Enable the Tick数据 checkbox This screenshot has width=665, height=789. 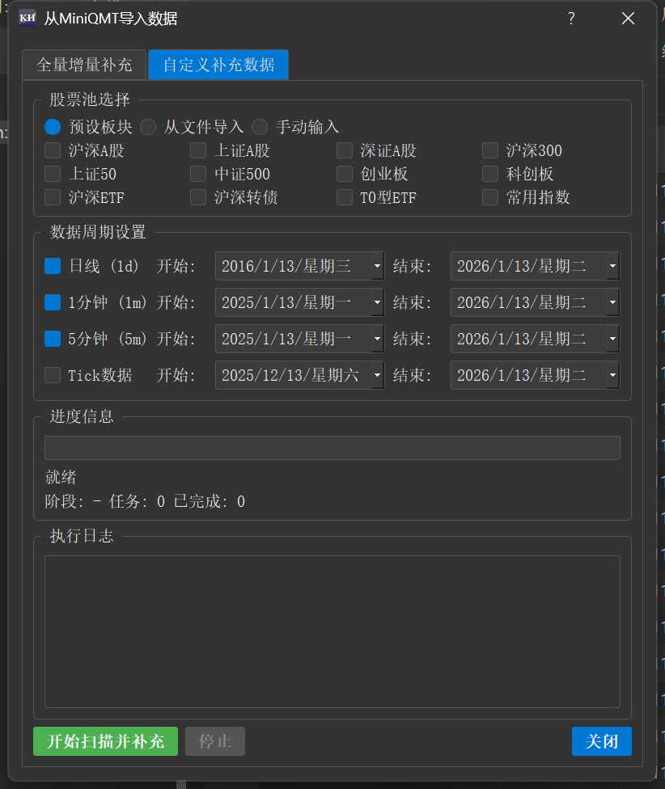point(53,375)
